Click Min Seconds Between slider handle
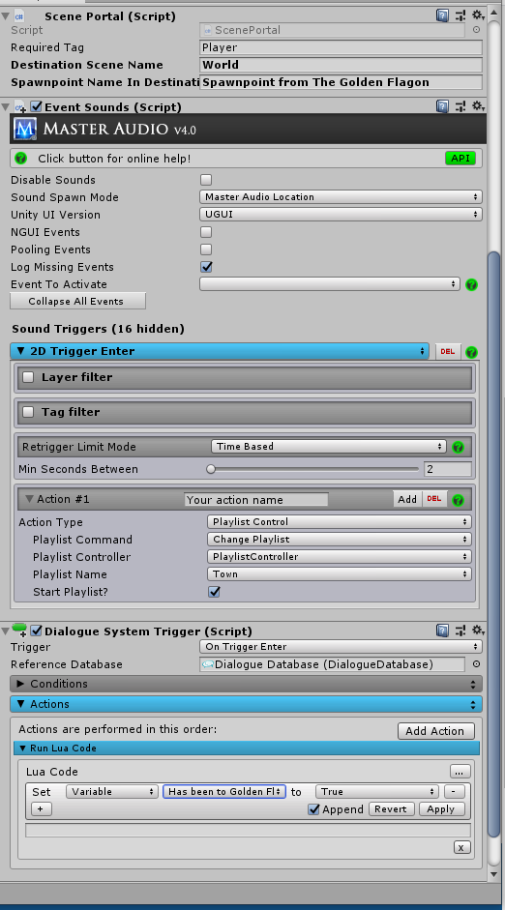 tap(211, 469)
